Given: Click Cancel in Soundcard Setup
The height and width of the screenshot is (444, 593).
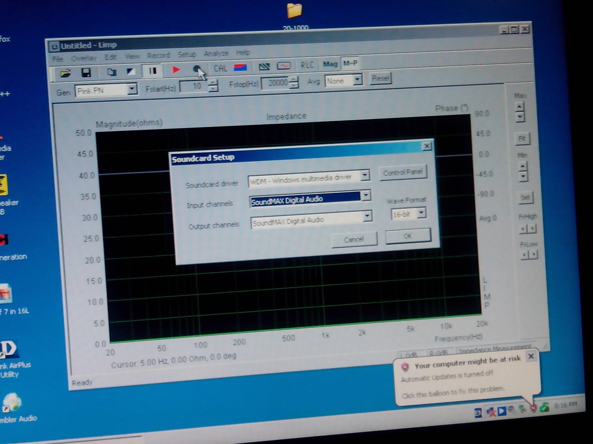Looking at the screenshot, I should click(x=354, y=240).
